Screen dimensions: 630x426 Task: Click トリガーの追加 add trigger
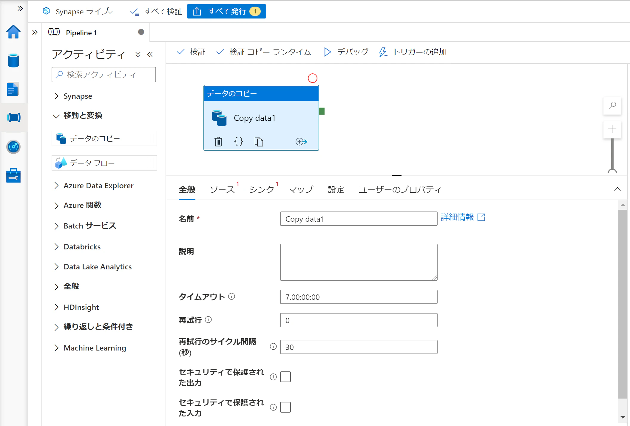tap(413, 52)
